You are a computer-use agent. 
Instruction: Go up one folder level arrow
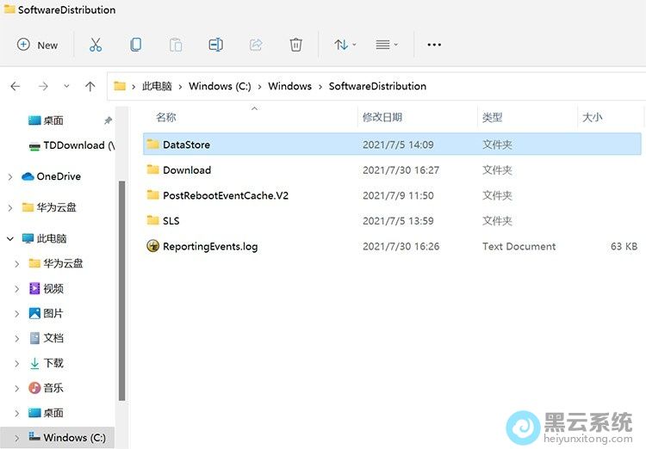point(90,86)
